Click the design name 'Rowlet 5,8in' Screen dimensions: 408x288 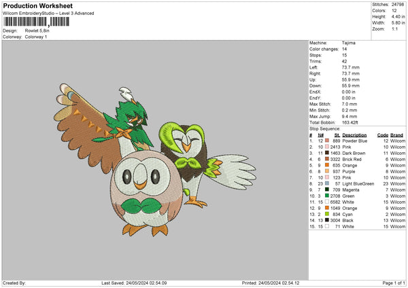click(37, 31)
